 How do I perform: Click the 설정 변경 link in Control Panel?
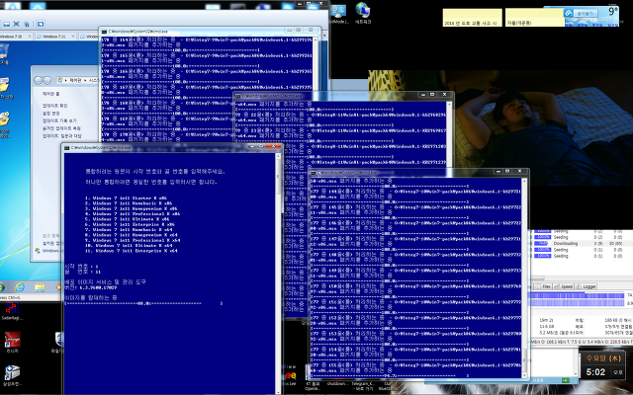tap(50, 114)
